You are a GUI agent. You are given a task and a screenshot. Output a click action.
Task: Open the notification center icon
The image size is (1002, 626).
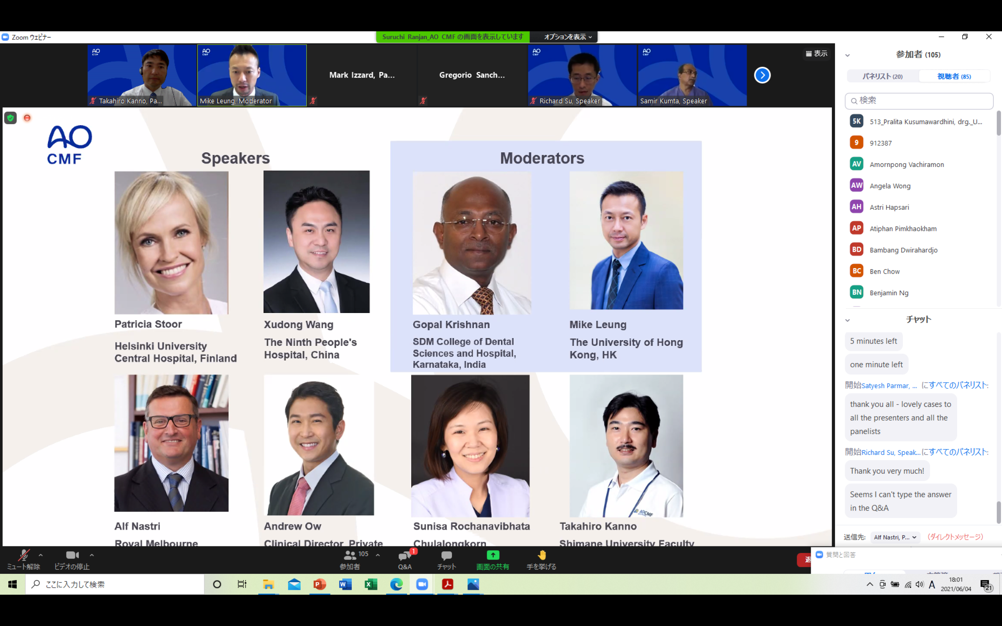[987, 585]
